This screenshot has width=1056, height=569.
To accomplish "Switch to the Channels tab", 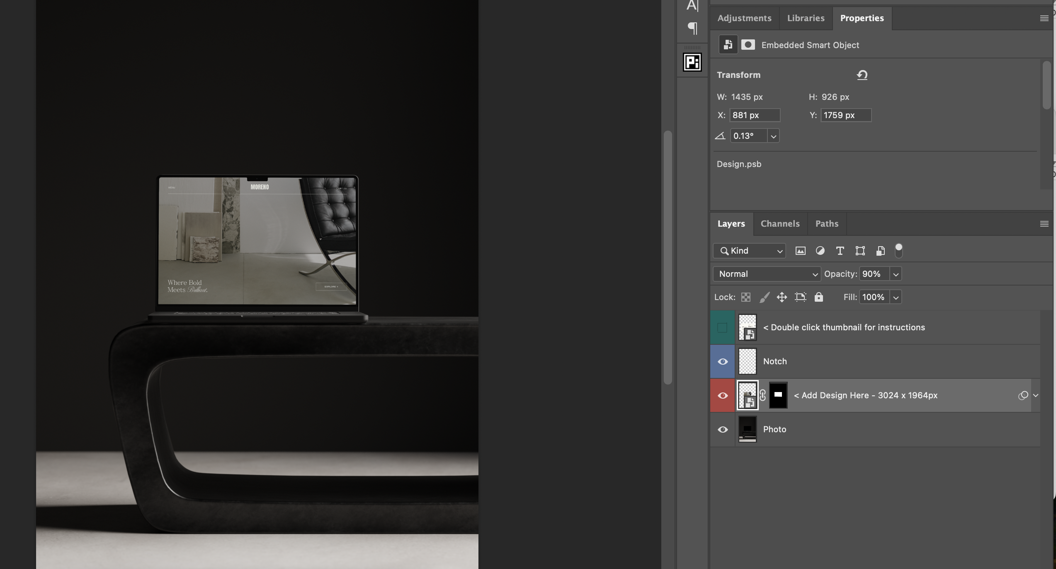I will tap(780, 224).
